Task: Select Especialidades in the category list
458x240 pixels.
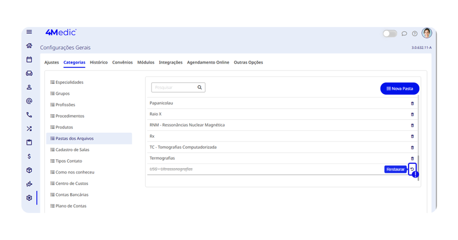Action: click(x=69, y=82)
